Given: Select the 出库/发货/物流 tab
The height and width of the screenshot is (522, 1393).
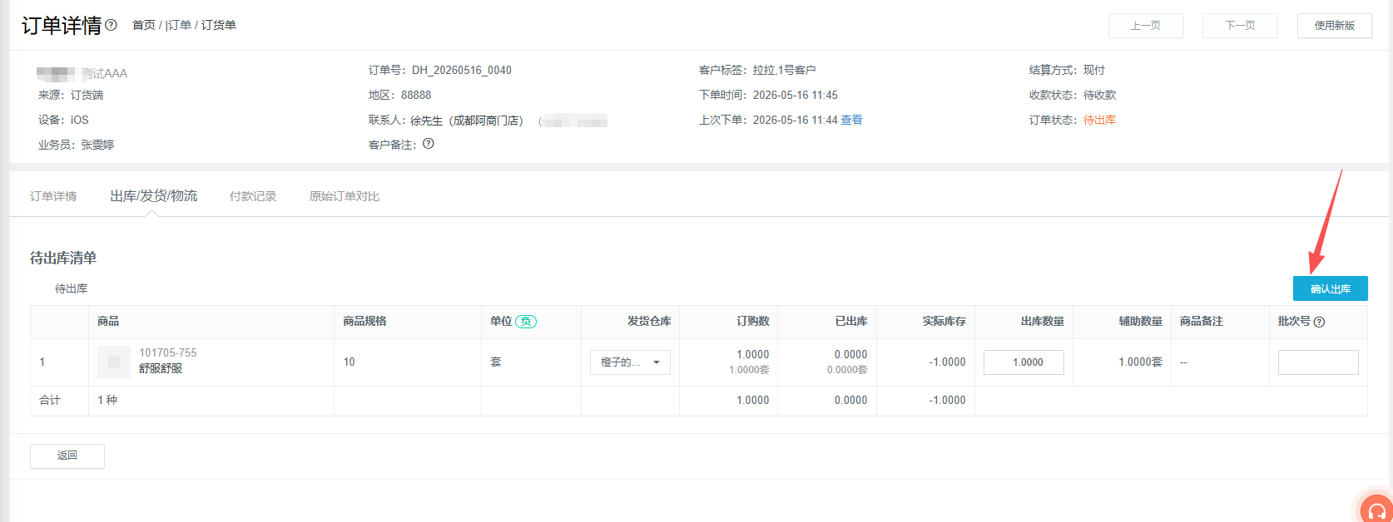Looking at the screenshot, I should point(154,196).
